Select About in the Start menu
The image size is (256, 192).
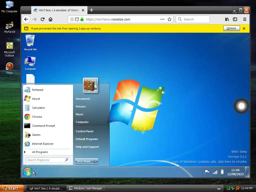pyautogui.click(x=48, y=99)
